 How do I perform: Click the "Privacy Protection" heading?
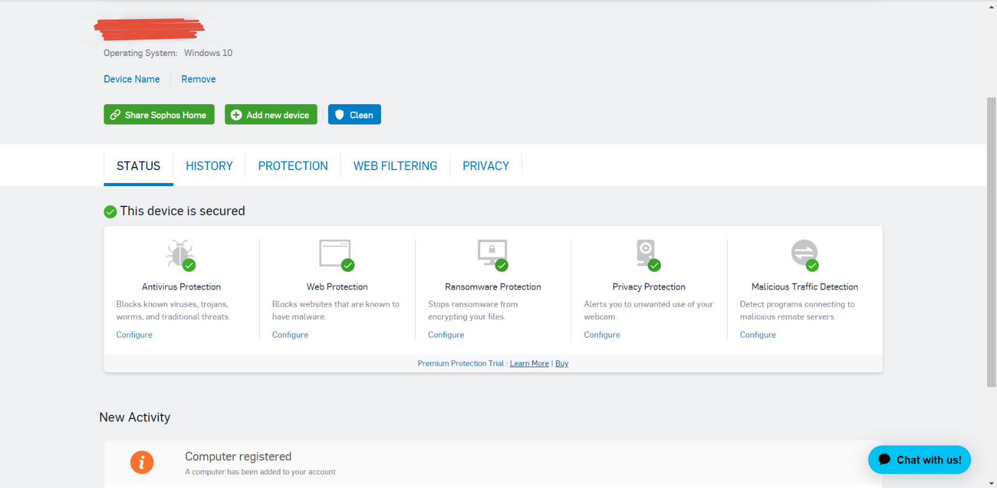point(649,287)
